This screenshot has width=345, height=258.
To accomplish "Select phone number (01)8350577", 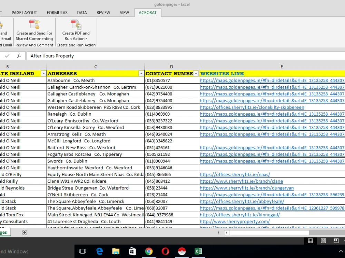I will [x=171, y=80].
